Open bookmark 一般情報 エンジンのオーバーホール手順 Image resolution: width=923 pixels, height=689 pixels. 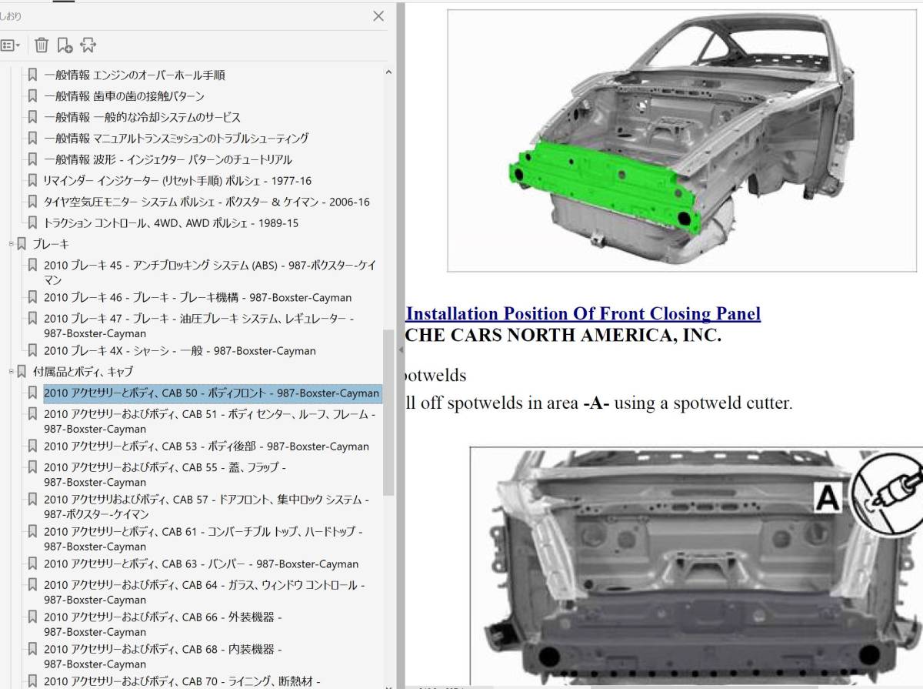(x=134, y=75)
